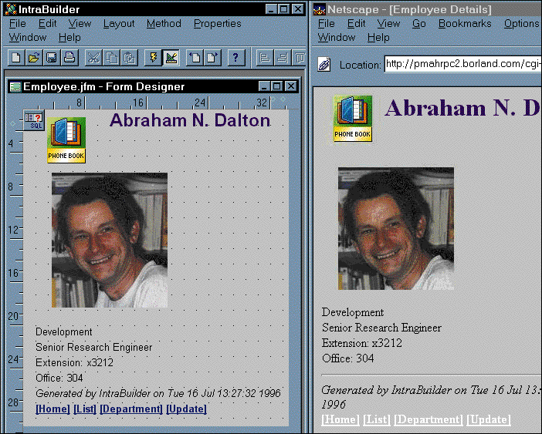This screenshot has height=434, width=542.
Task: Click [Department] link in Netscape page
Action: point(429,419)
